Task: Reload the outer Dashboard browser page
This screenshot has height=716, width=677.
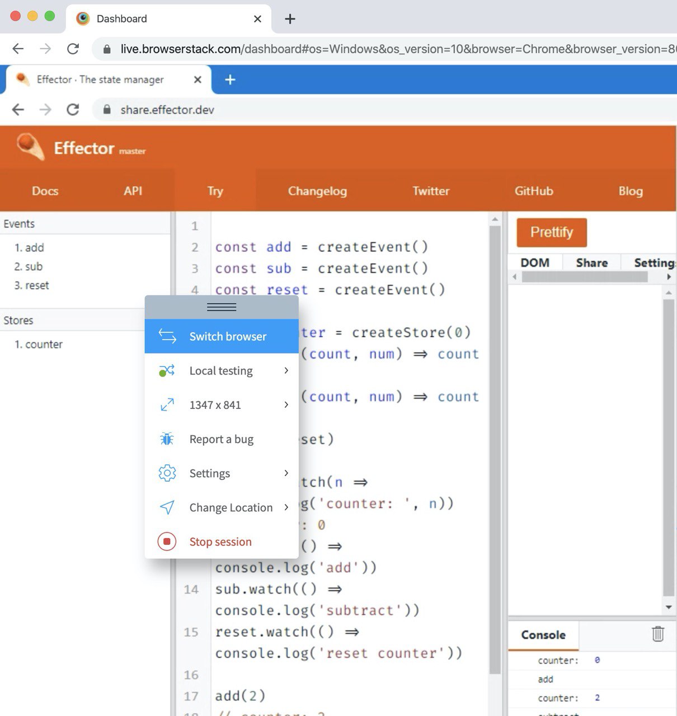Action: 73,49
